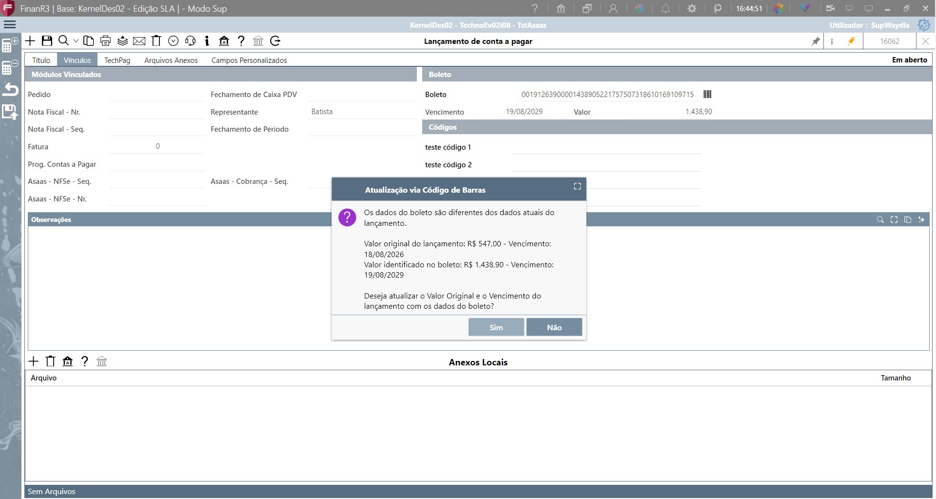Click the save floppy disk toolbar icon
Screen dimensions: 936x499
[47, 41]
